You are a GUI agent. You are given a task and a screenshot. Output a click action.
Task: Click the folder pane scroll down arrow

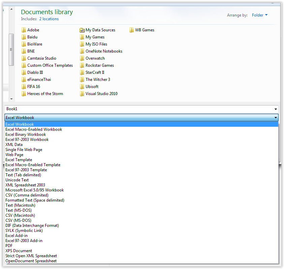[x=11, y=99]
